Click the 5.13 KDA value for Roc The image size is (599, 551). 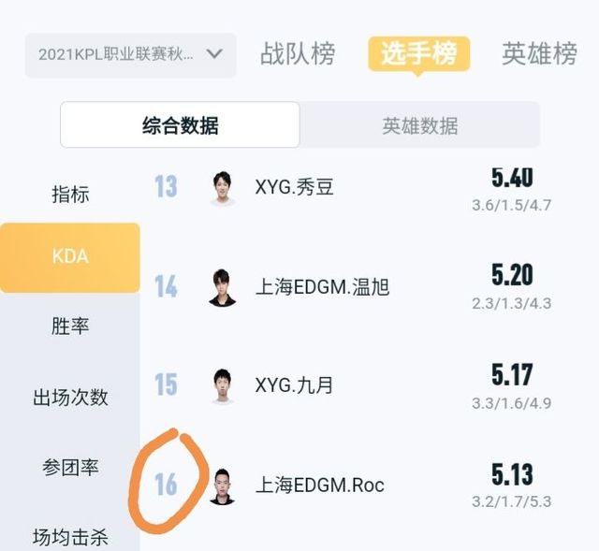pyautogui.click(x=512, y=473)
